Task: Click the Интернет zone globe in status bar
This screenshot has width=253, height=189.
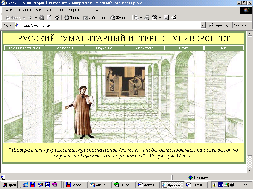Action: (191, 177)
